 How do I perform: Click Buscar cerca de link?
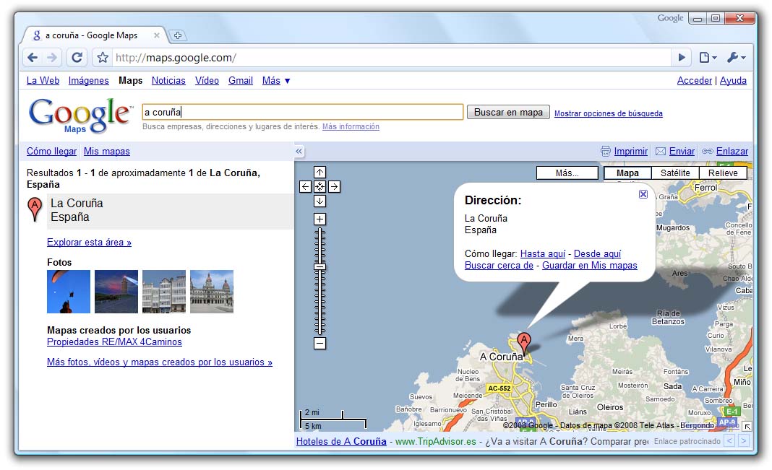(x=499, y=266)
